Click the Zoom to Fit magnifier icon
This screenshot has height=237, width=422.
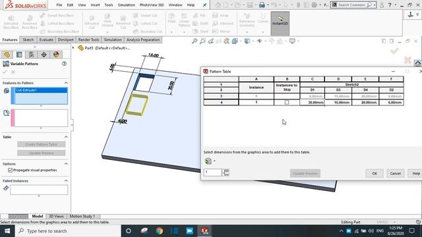click(x=195, y=41)
